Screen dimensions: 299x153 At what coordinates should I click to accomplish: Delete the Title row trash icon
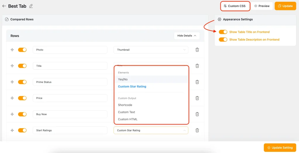pyautogui.click(x=197, y=66)
